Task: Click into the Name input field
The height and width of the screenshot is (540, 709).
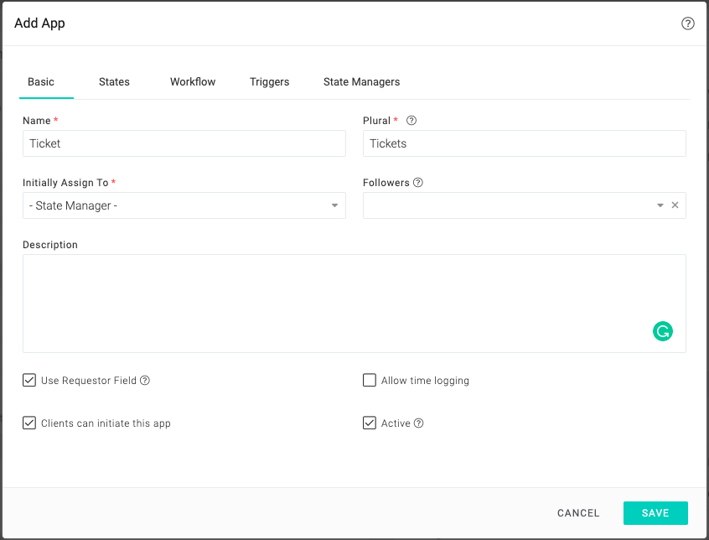Action: coord(184,143)
